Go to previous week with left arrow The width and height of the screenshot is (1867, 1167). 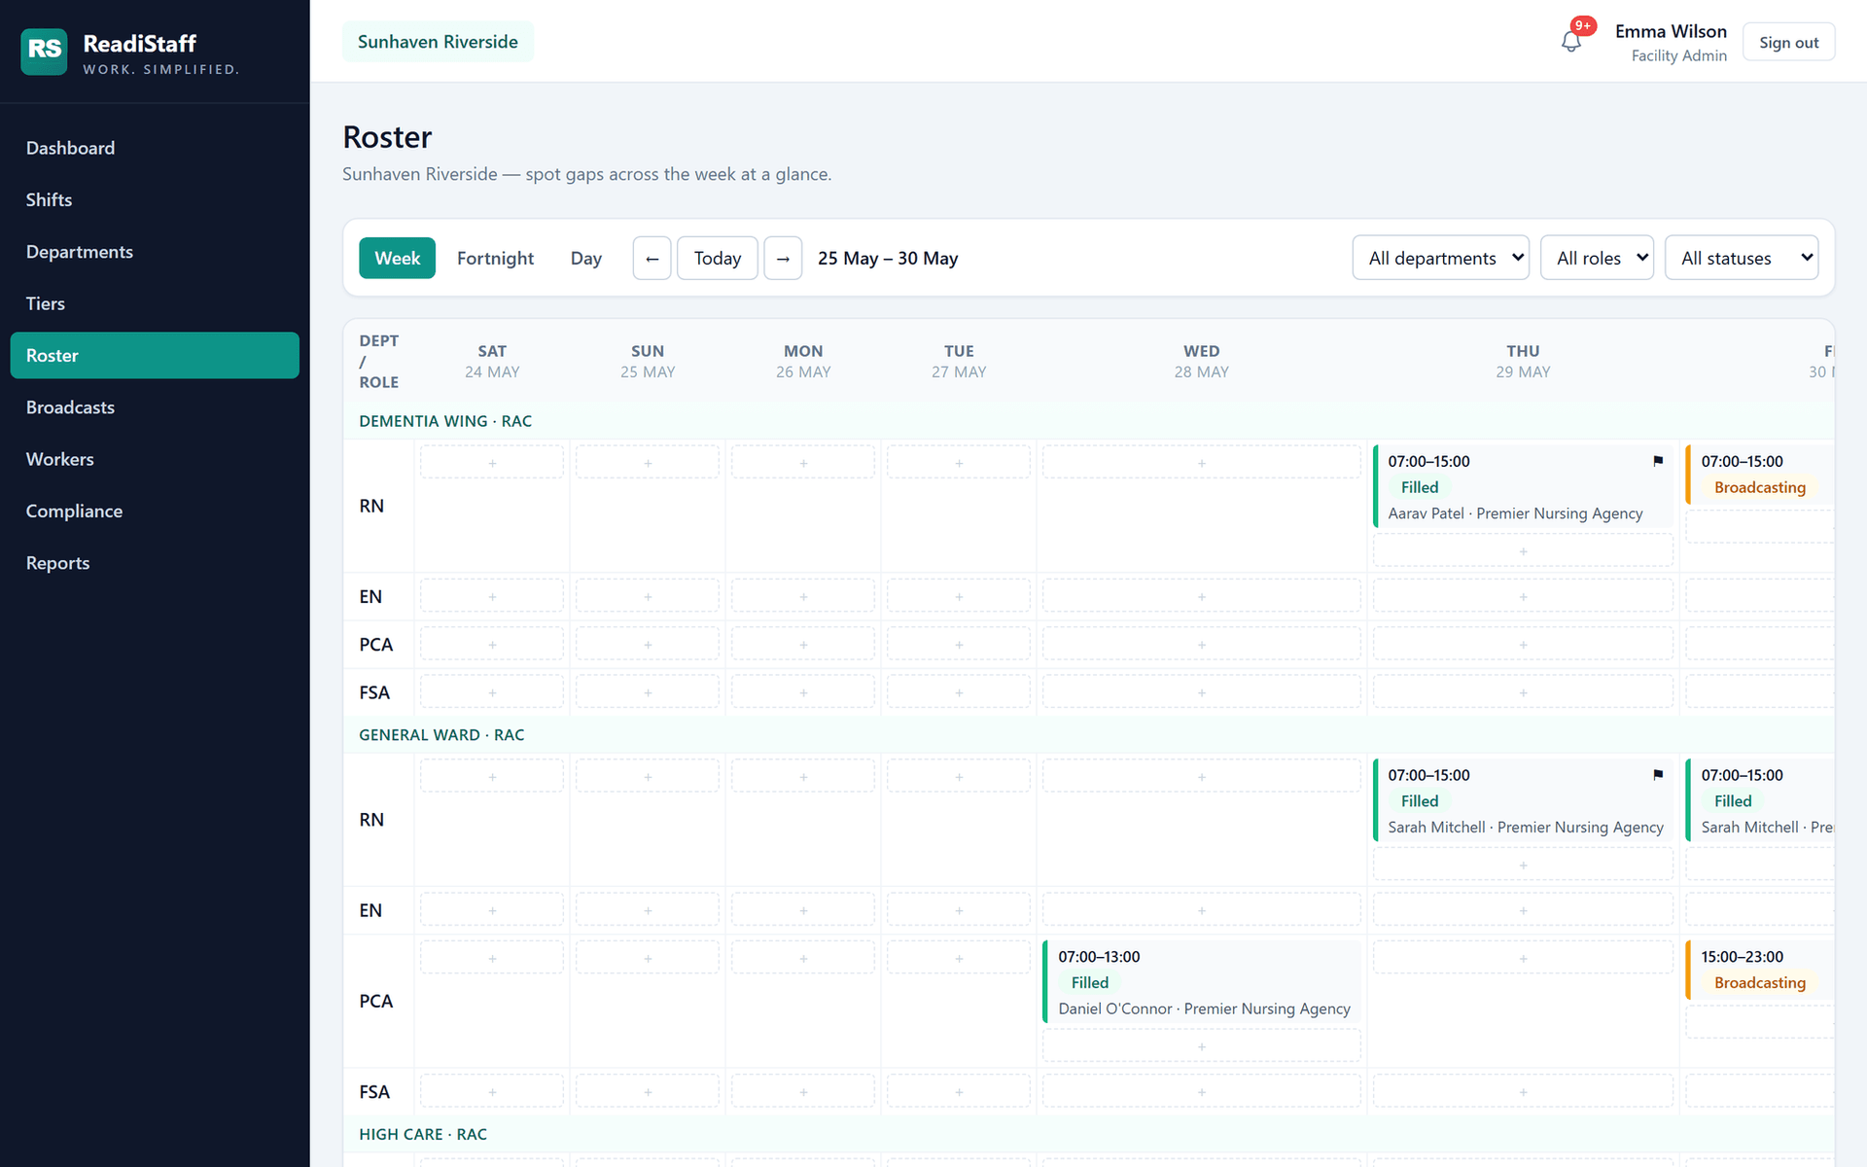(652, 259)
